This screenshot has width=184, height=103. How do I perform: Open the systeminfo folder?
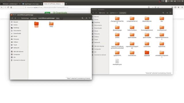click(x=117, y=54)
